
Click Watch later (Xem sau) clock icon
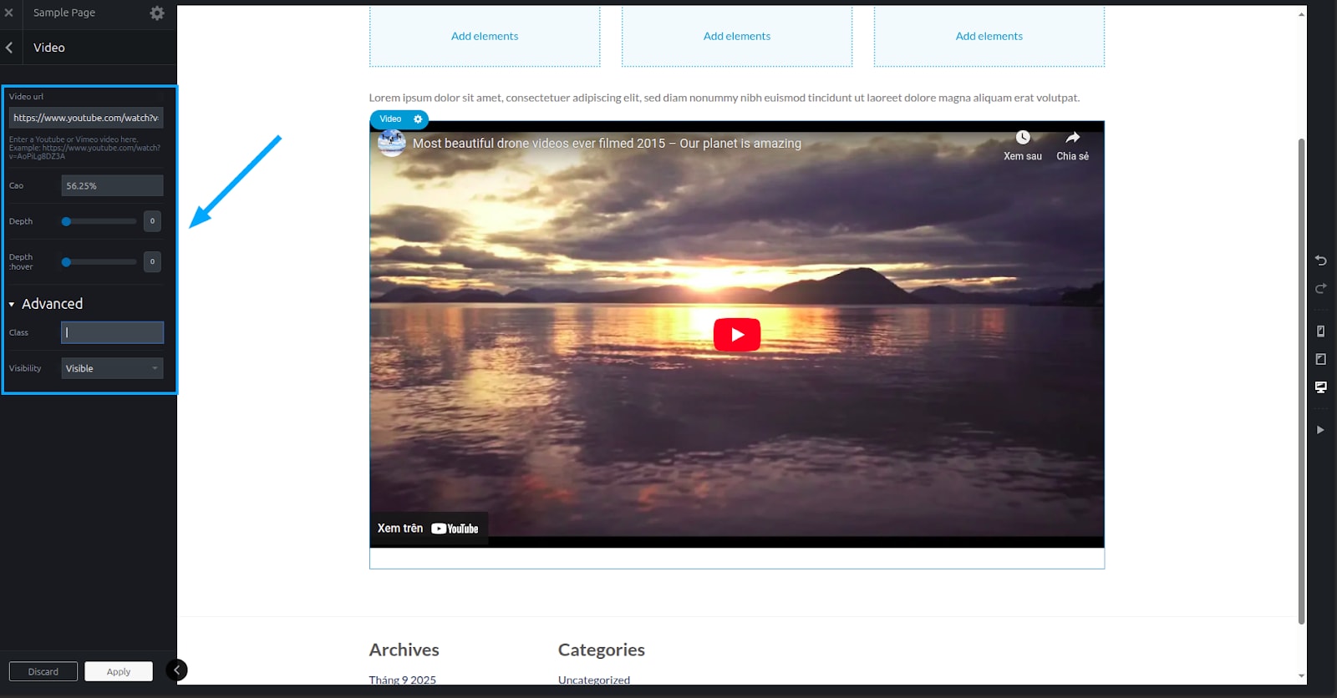[1023, 138]
